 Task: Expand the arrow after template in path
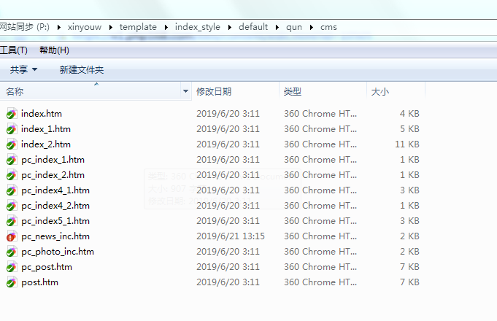[166, 27]
